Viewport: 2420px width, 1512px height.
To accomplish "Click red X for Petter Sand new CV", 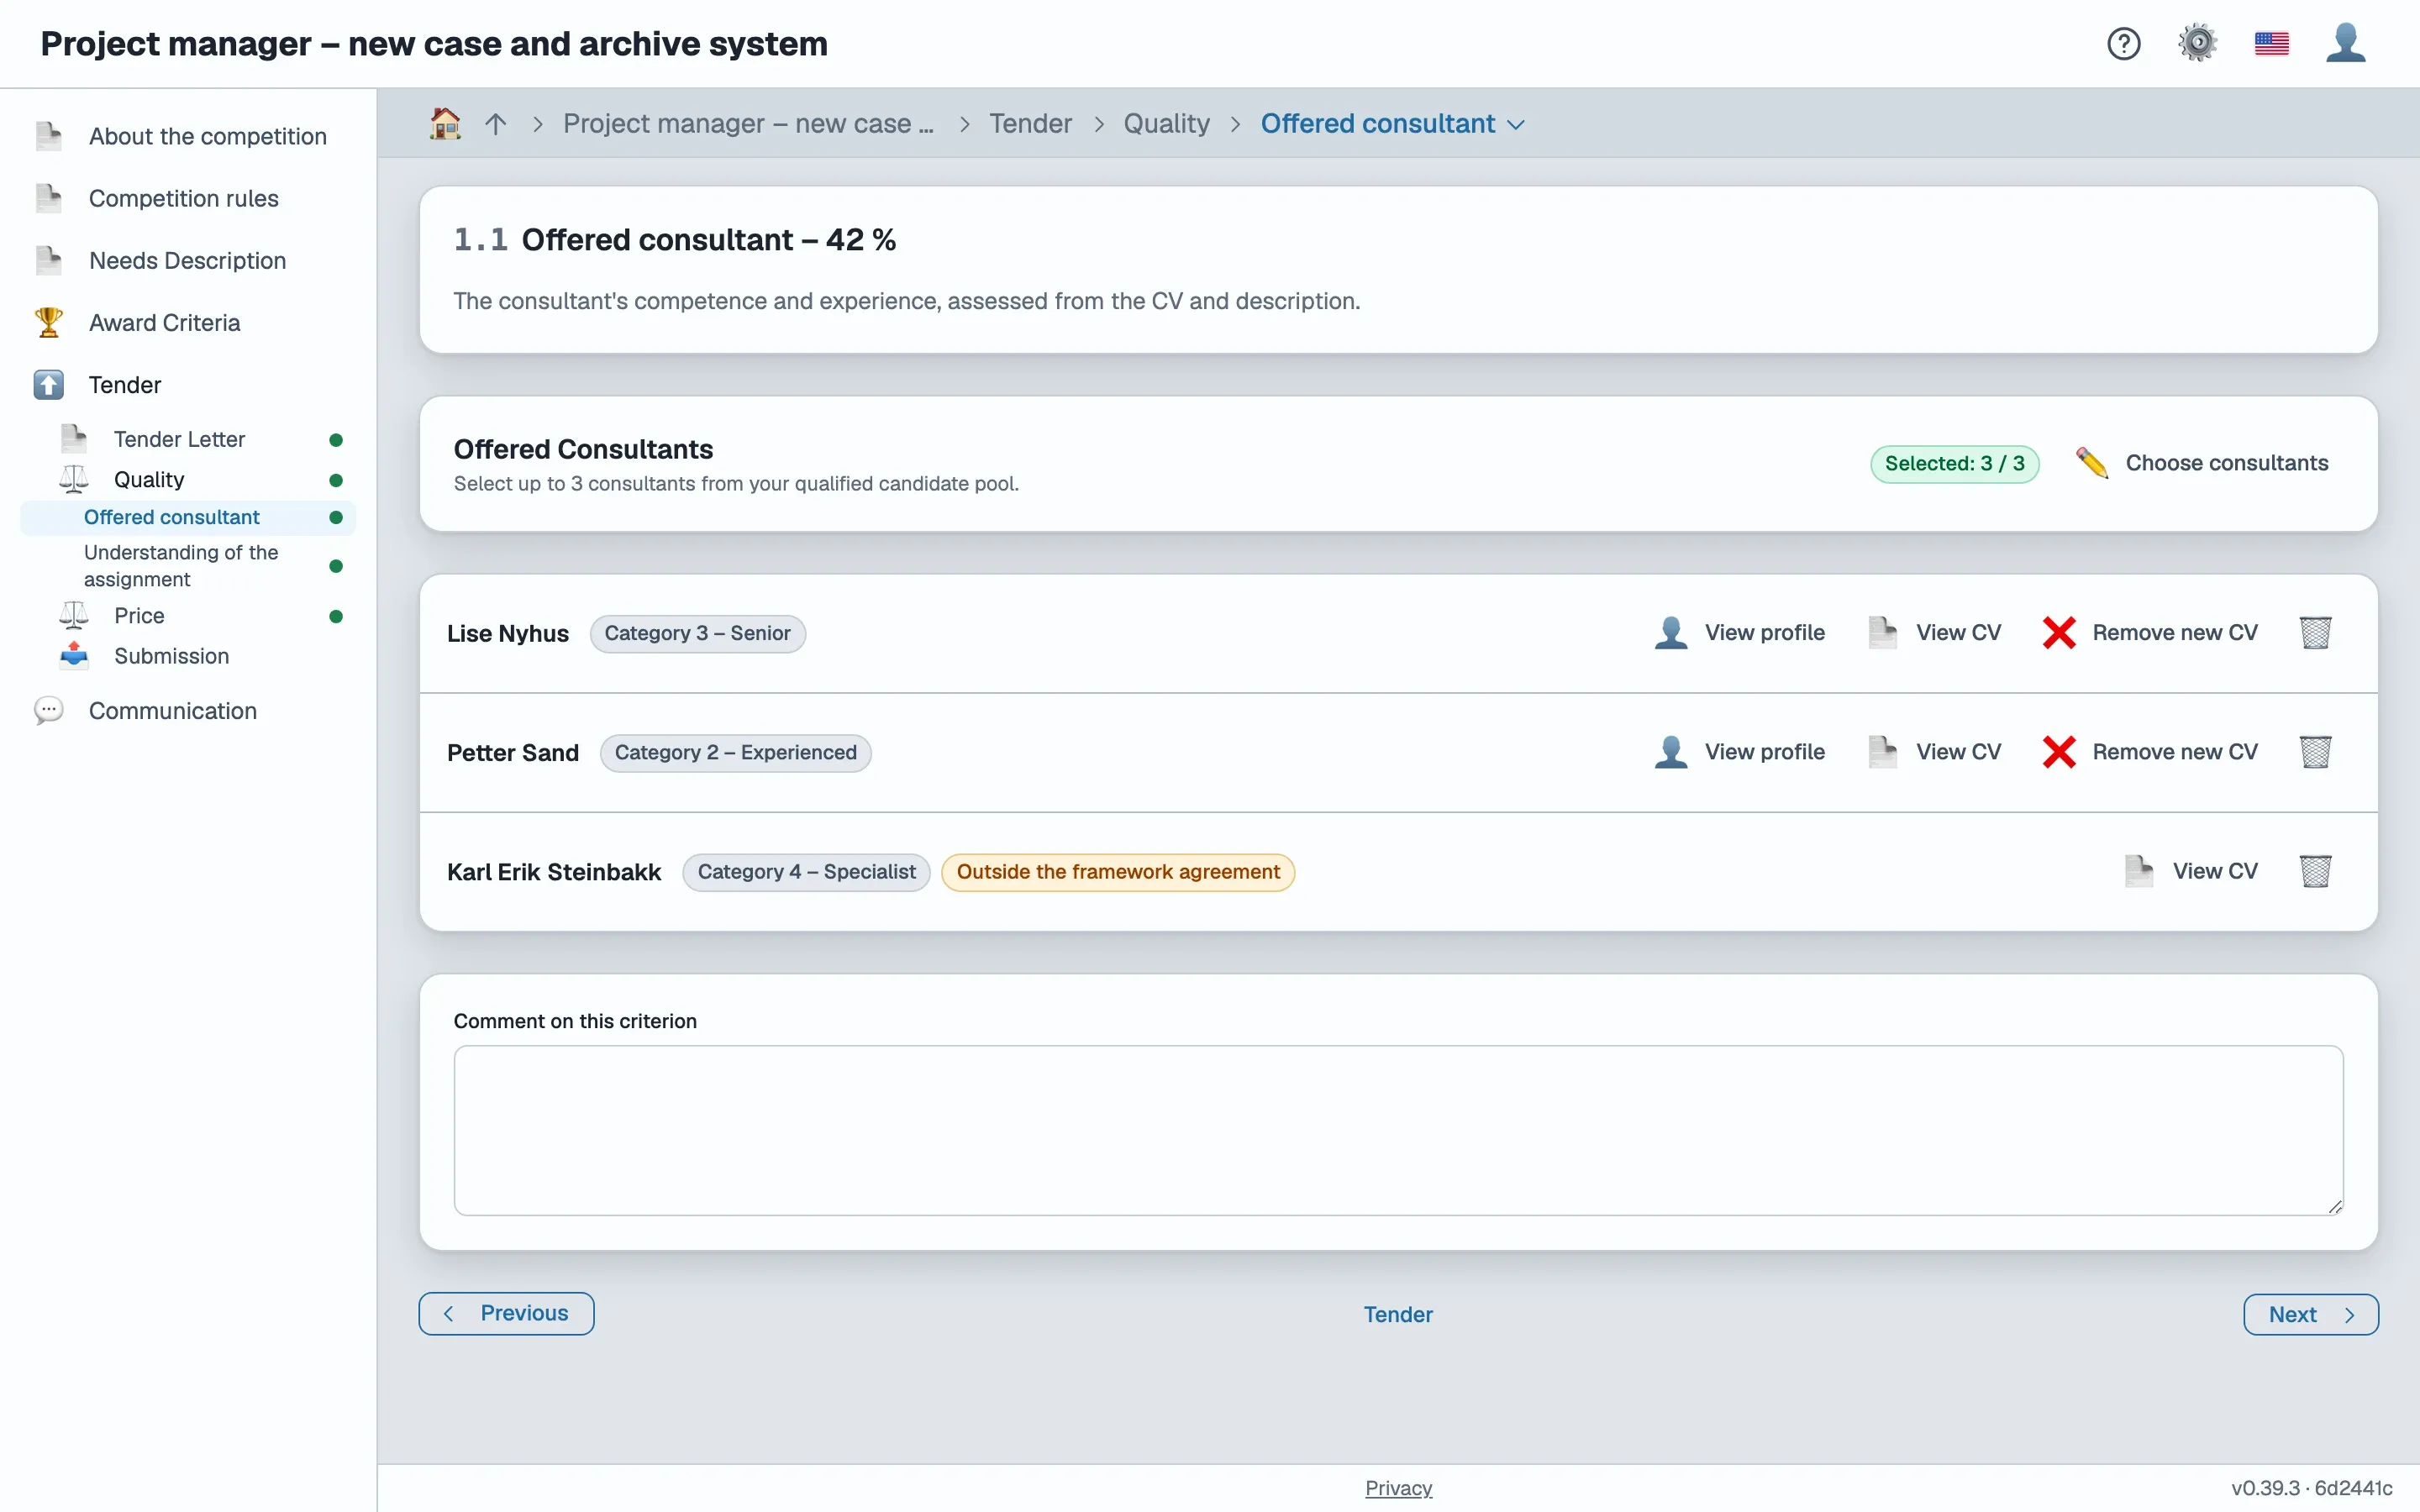I will coord(2059,752).
